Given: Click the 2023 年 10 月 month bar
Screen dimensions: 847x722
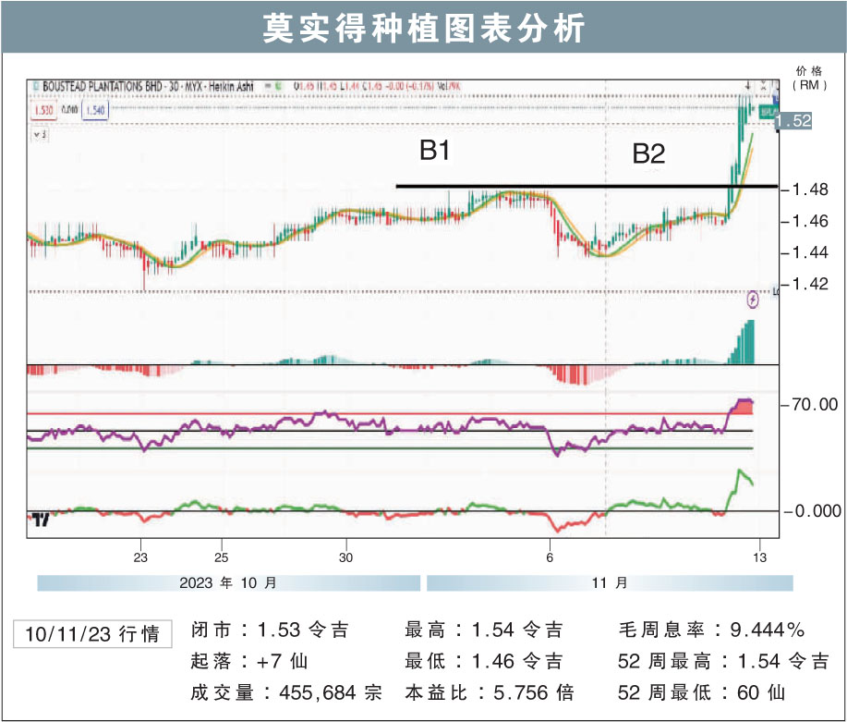Looking at the screenshot, I should [x=228, y=583].
